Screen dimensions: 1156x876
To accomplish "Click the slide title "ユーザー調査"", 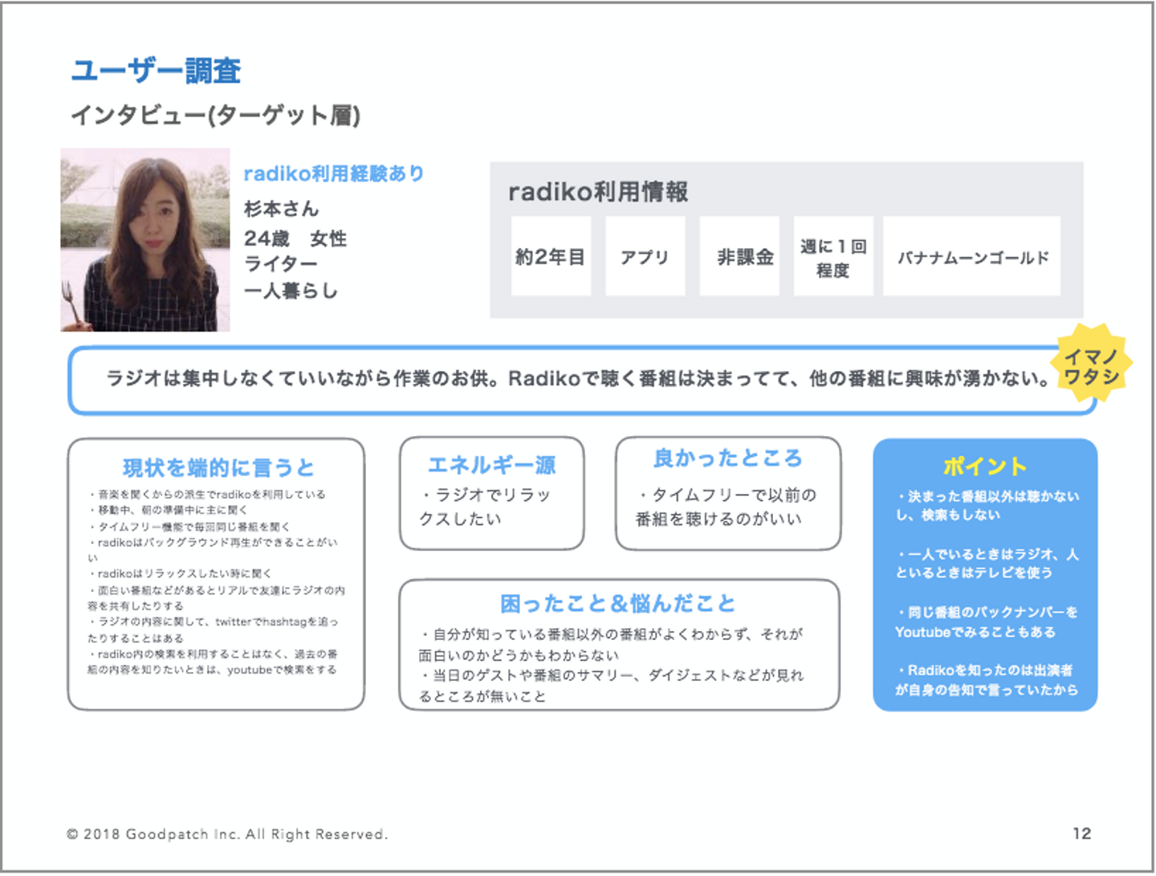I will click(x=157, y=71).
